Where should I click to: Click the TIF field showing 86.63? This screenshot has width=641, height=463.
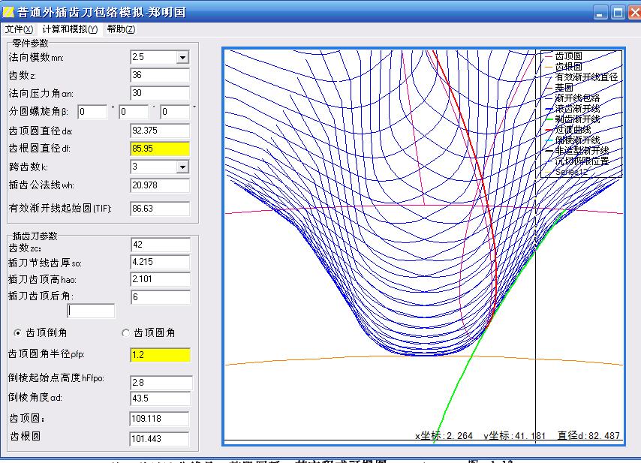click(x=160, y=209)
